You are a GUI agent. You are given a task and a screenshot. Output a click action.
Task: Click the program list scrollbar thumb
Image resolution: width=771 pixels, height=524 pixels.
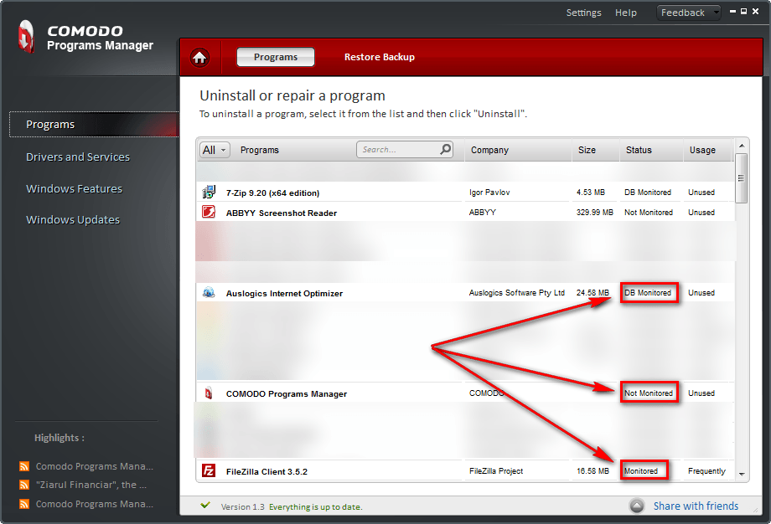pos(741,177)
